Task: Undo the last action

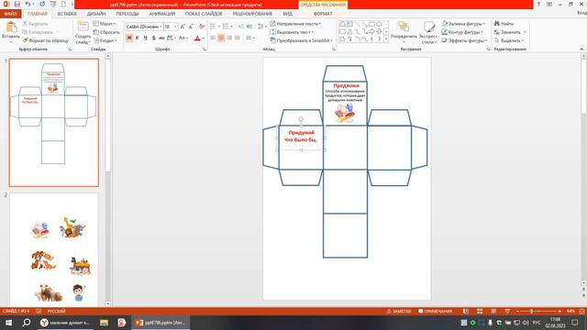Action: [28, 4]
